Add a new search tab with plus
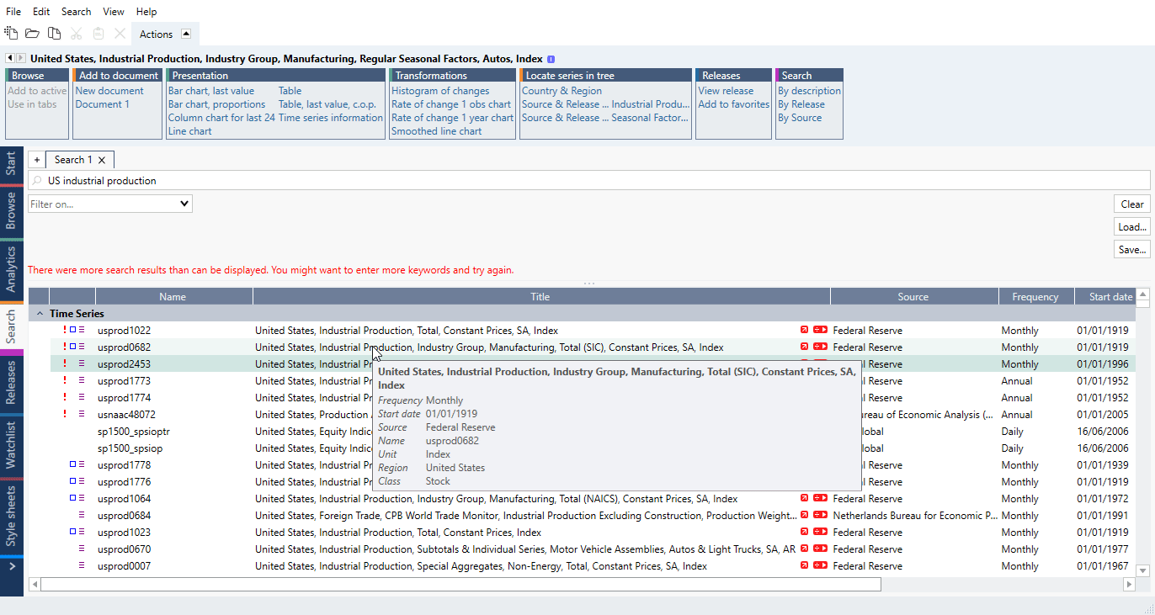The image size is (1155, 615). (37, 160)
